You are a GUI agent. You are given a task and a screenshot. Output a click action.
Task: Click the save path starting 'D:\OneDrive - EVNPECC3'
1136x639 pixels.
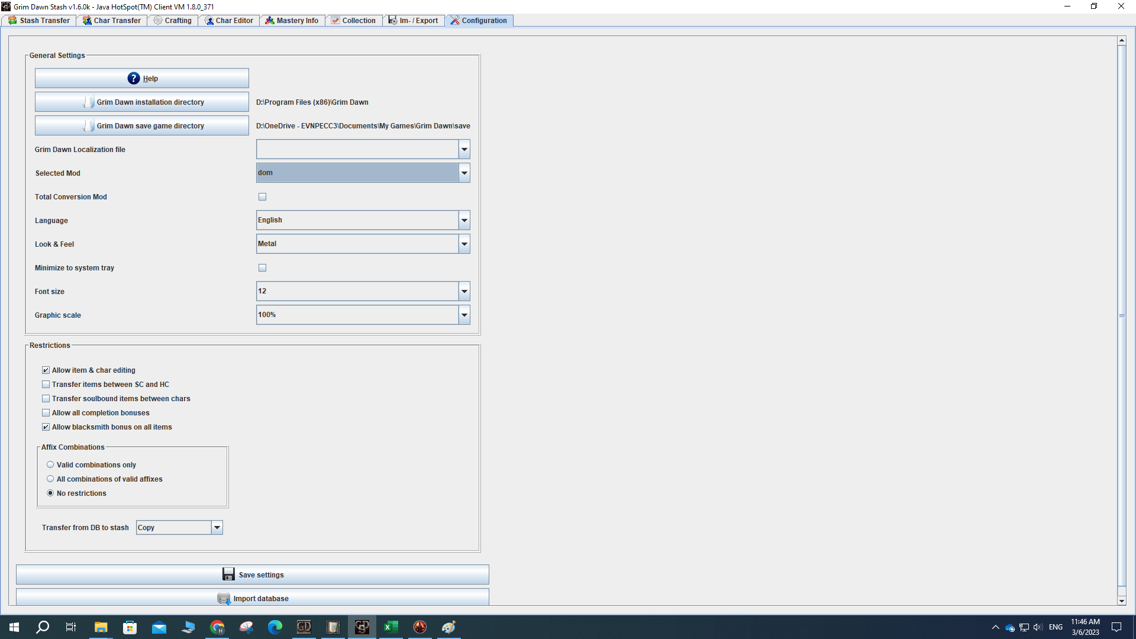point(363,126)
